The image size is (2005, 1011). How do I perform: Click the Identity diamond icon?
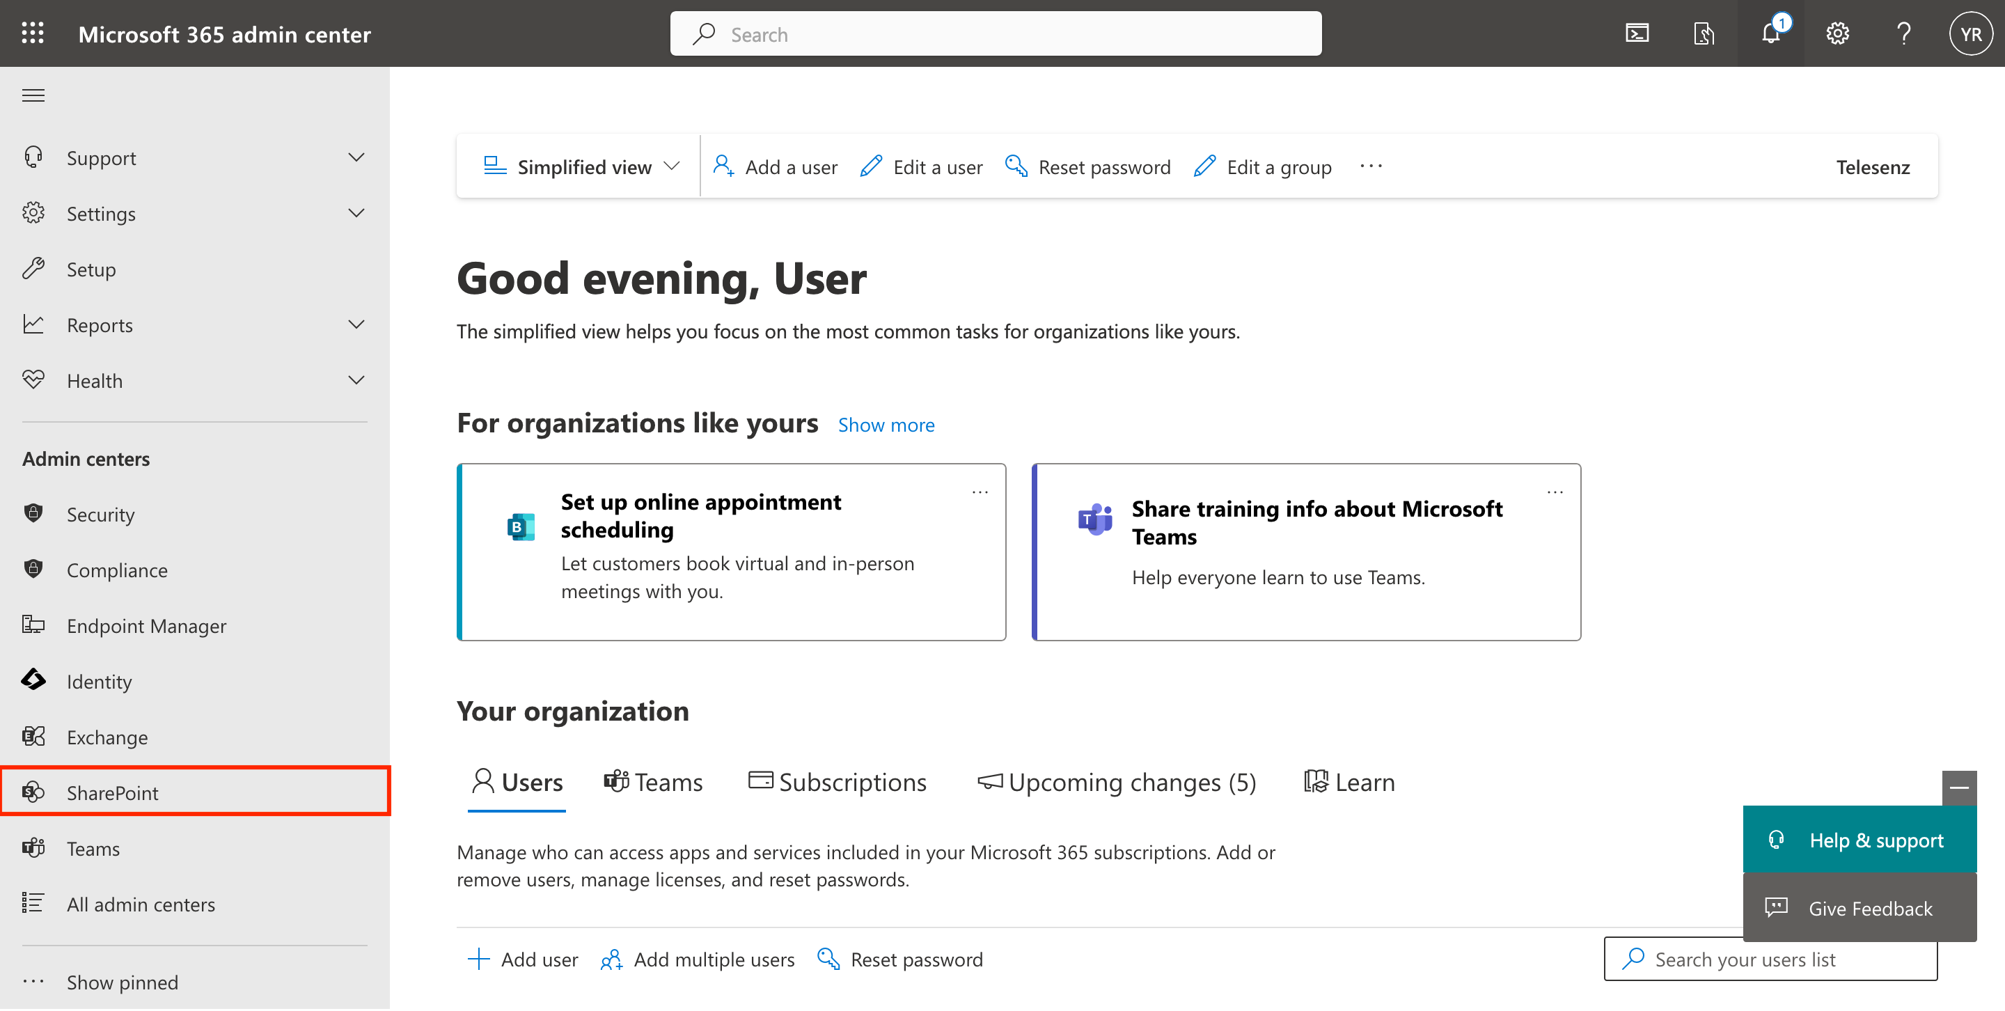[33, 681]
